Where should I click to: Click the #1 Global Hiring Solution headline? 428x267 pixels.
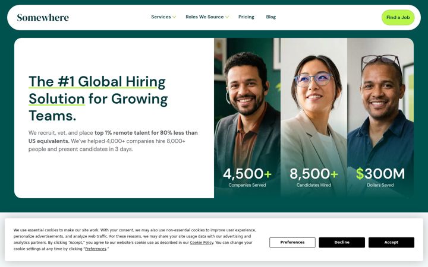(x=98, y=98)
